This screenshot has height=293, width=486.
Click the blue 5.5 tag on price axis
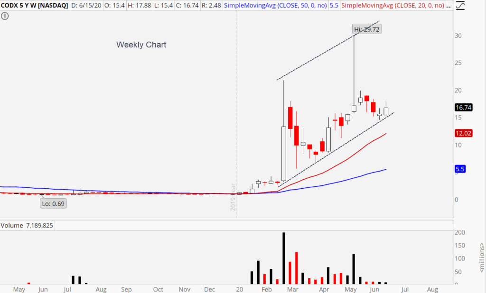pyautogui.click(x=460, y=169)
